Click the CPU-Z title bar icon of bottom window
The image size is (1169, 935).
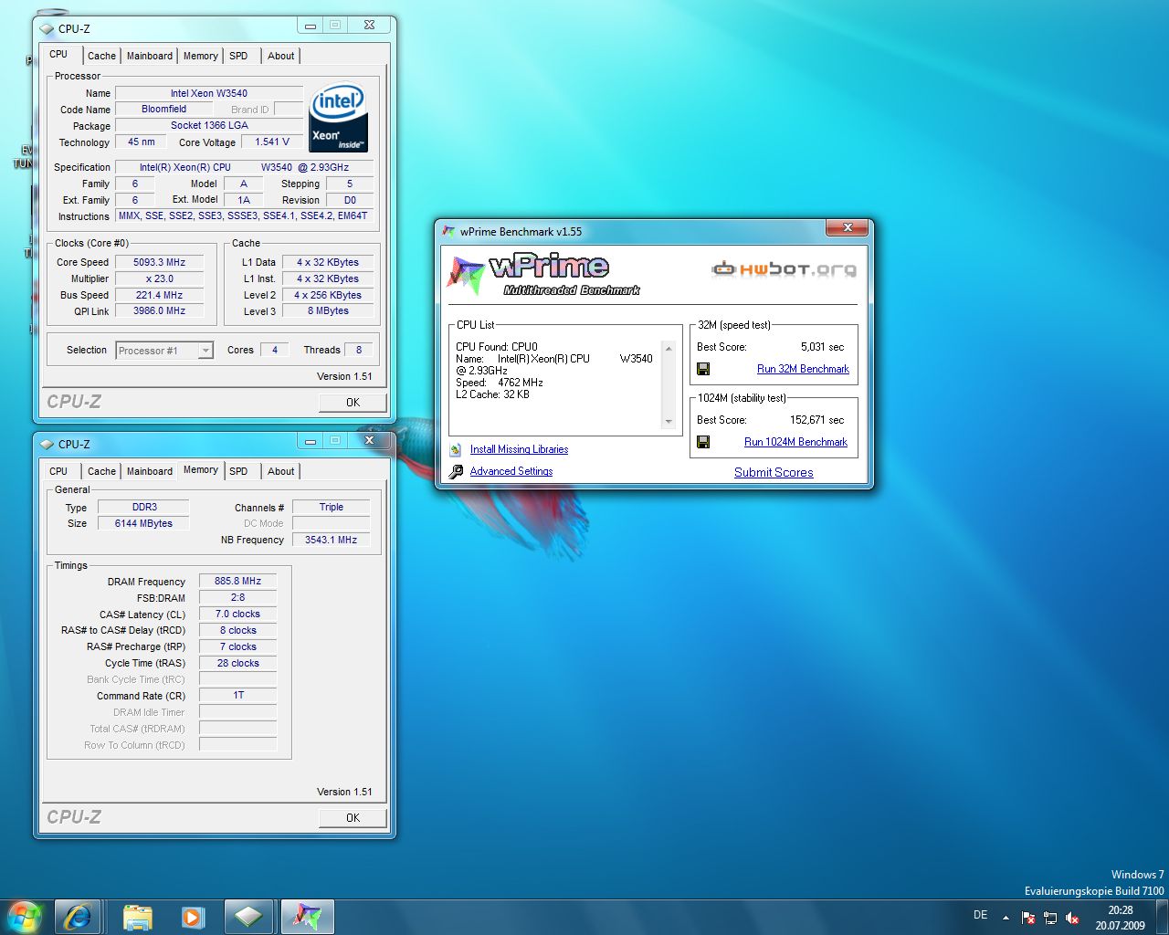click(x=47, y=444)
